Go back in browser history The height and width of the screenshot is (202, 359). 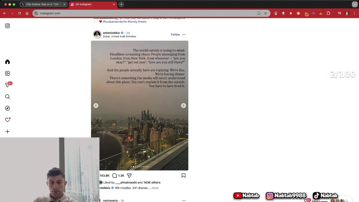click(x=4, y=13)
